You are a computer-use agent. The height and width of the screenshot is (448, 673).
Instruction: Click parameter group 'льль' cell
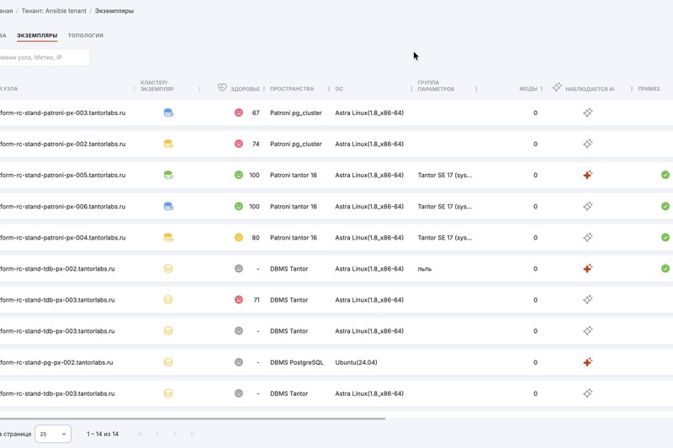point(425,269)
